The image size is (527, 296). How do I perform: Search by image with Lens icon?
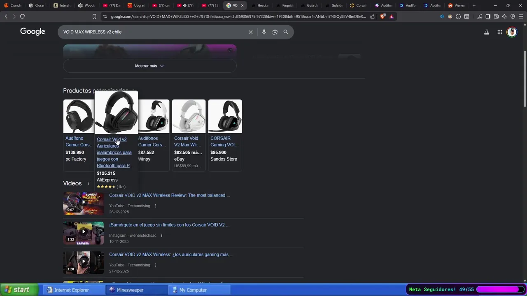[275, 32]
